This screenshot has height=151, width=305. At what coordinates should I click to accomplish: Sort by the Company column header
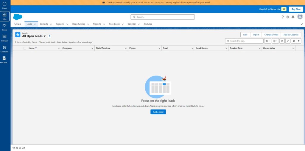point(67,48)
